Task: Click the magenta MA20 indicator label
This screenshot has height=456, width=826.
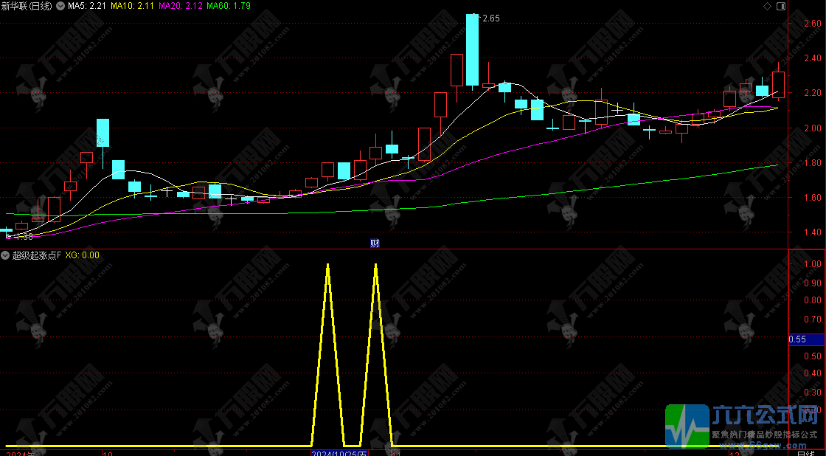Action: pos(180,7)
